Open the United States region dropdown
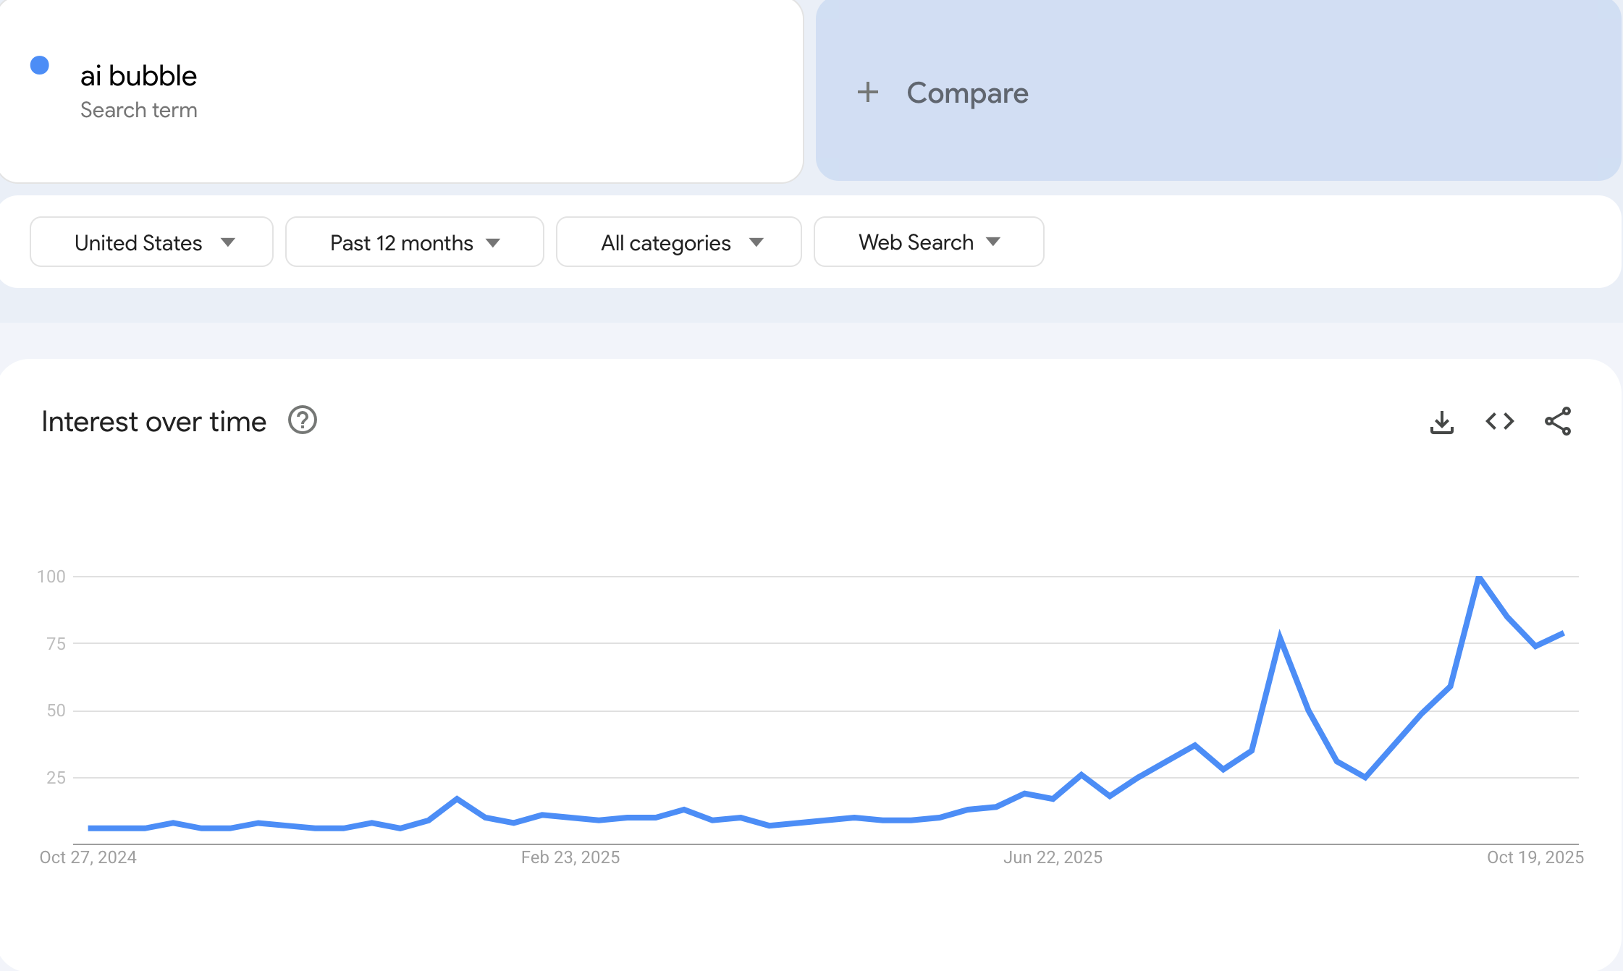This screenshot has width=1623, height=971. 151,242
